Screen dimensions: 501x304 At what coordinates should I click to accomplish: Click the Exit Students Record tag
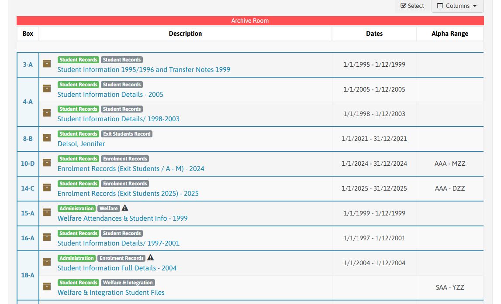(x=127, y=134)
